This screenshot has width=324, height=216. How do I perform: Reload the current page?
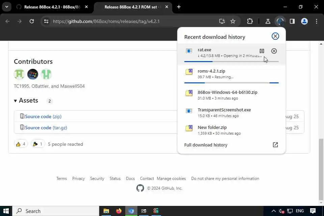(x=32, y=21)
